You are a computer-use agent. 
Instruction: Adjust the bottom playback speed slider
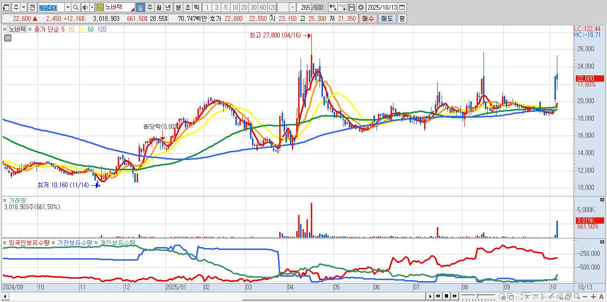478,296
